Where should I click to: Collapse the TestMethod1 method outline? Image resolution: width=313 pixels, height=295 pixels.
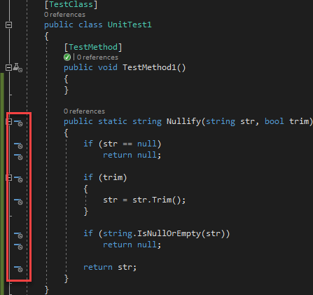pyautogui.click(x=9, y=68)
